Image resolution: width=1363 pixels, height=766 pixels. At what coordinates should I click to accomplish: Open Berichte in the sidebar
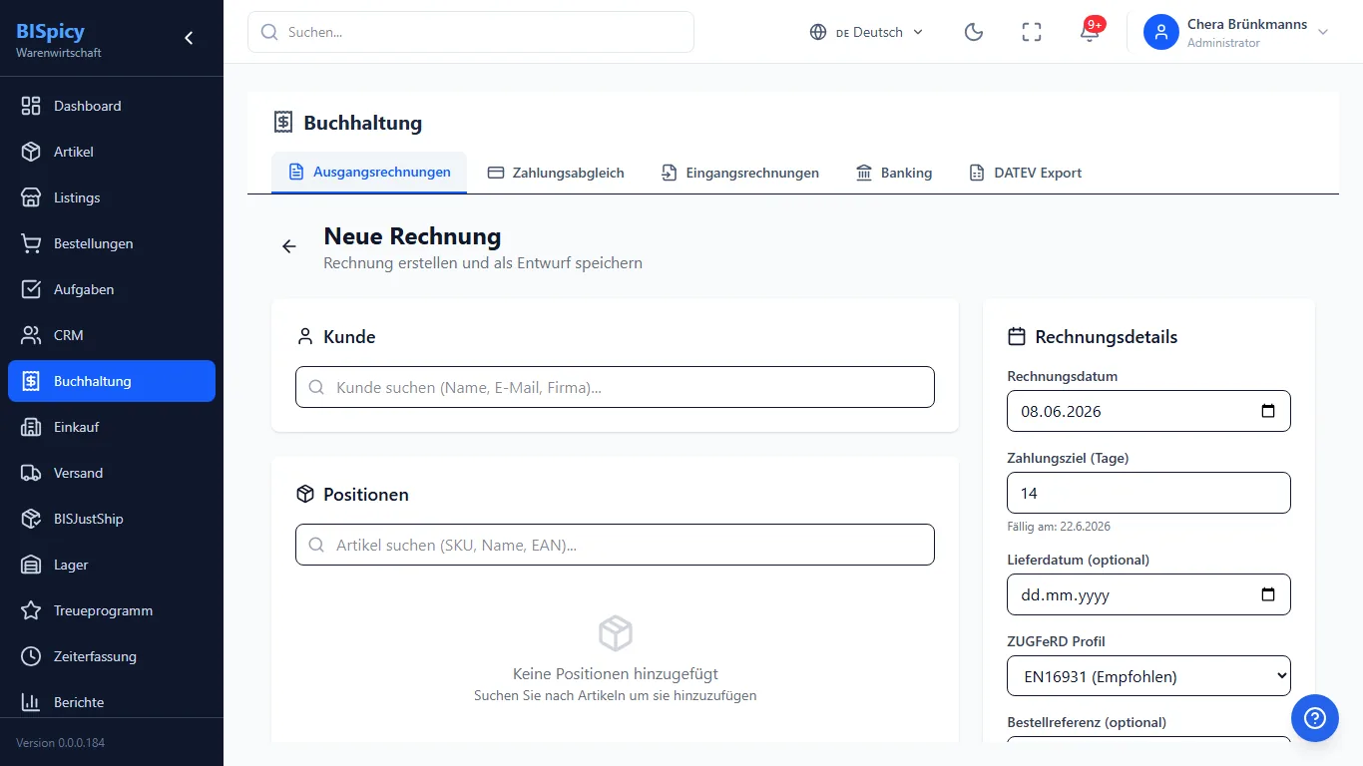click(112, 702)
